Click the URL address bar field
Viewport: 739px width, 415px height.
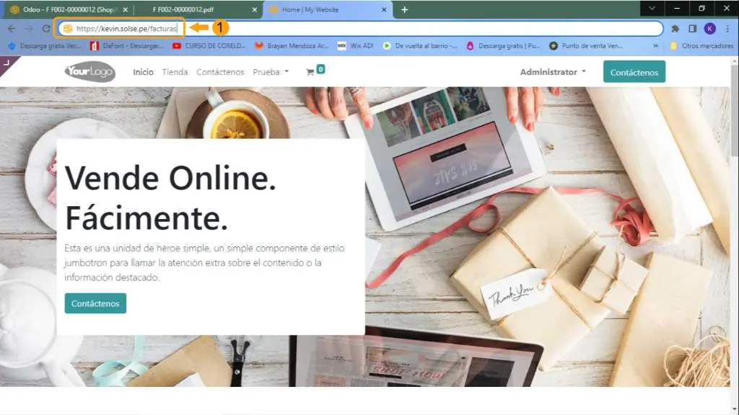pyautogui.click(x=419, y=29)
